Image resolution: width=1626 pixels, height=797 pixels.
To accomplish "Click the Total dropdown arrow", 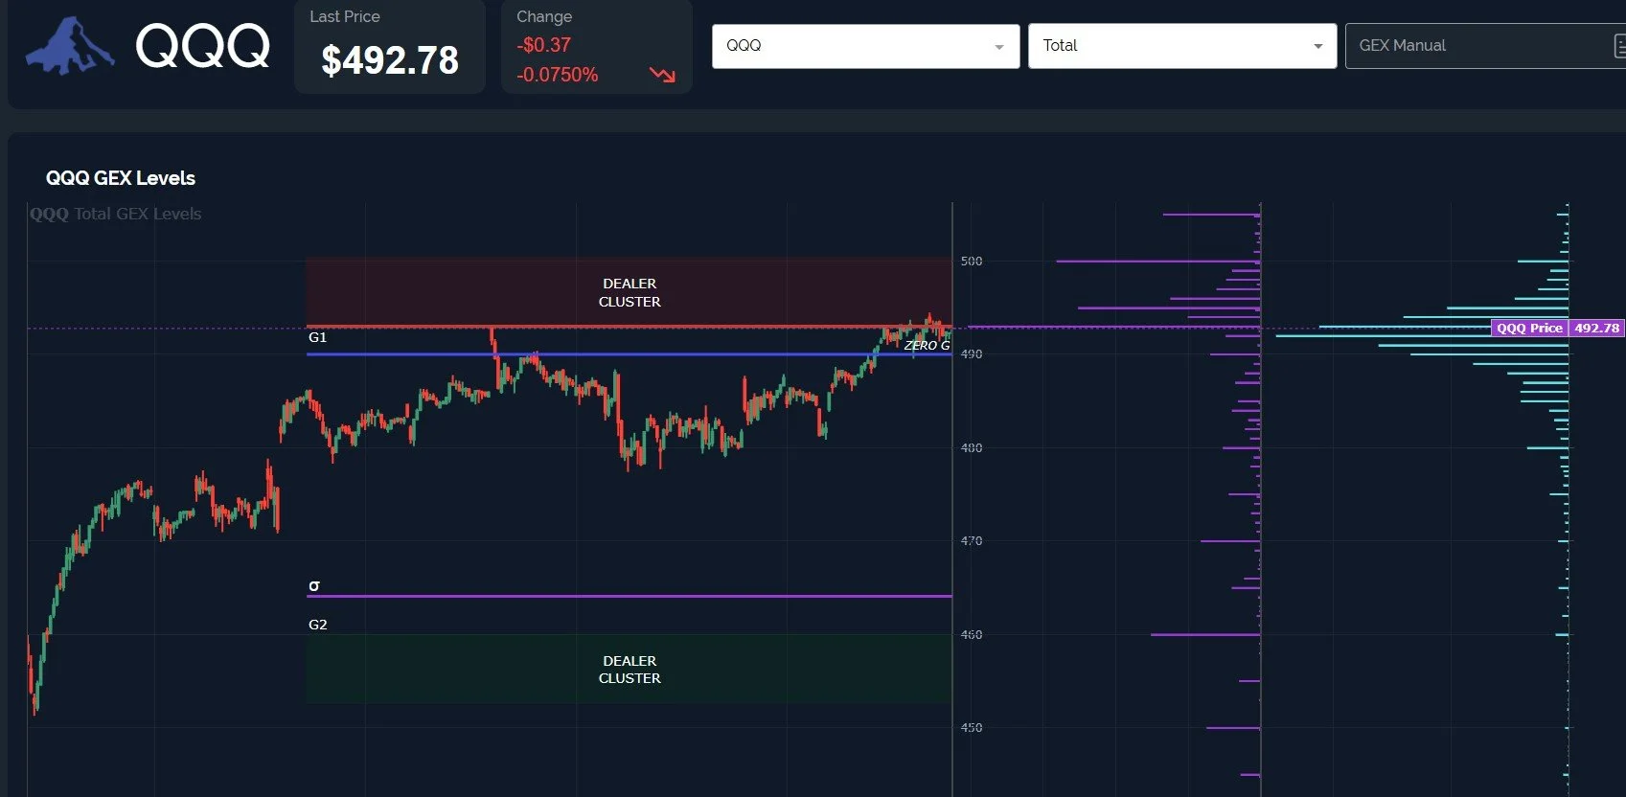I will tap(1317, 47).
